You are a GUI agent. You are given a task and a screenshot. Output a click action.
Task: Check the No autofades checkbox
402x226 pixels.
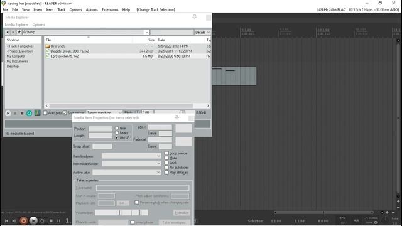166,168
